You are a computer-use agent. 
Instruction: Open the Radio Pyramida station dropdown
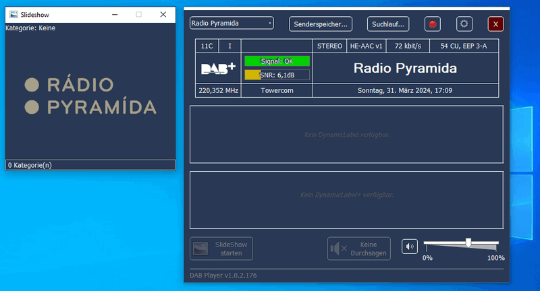pyautogui.click(x=232, y=24)
